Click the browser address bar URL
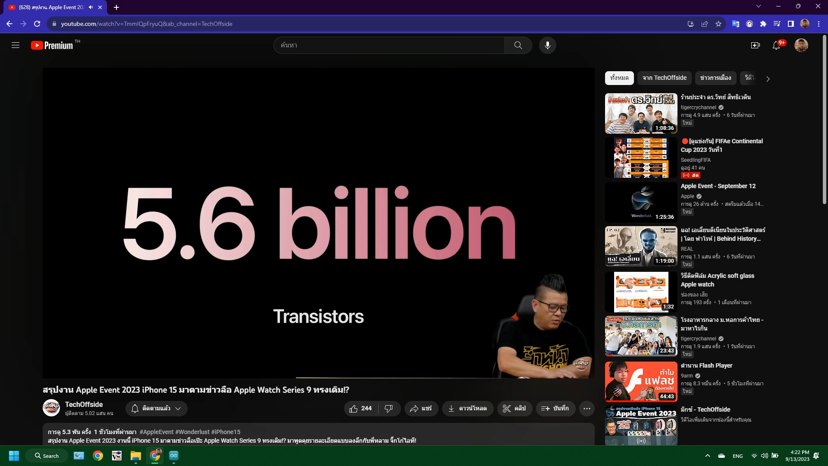Image resolution: width=828 pixels, height=466 pixels. pyautogui.click(x=147, y=24)
